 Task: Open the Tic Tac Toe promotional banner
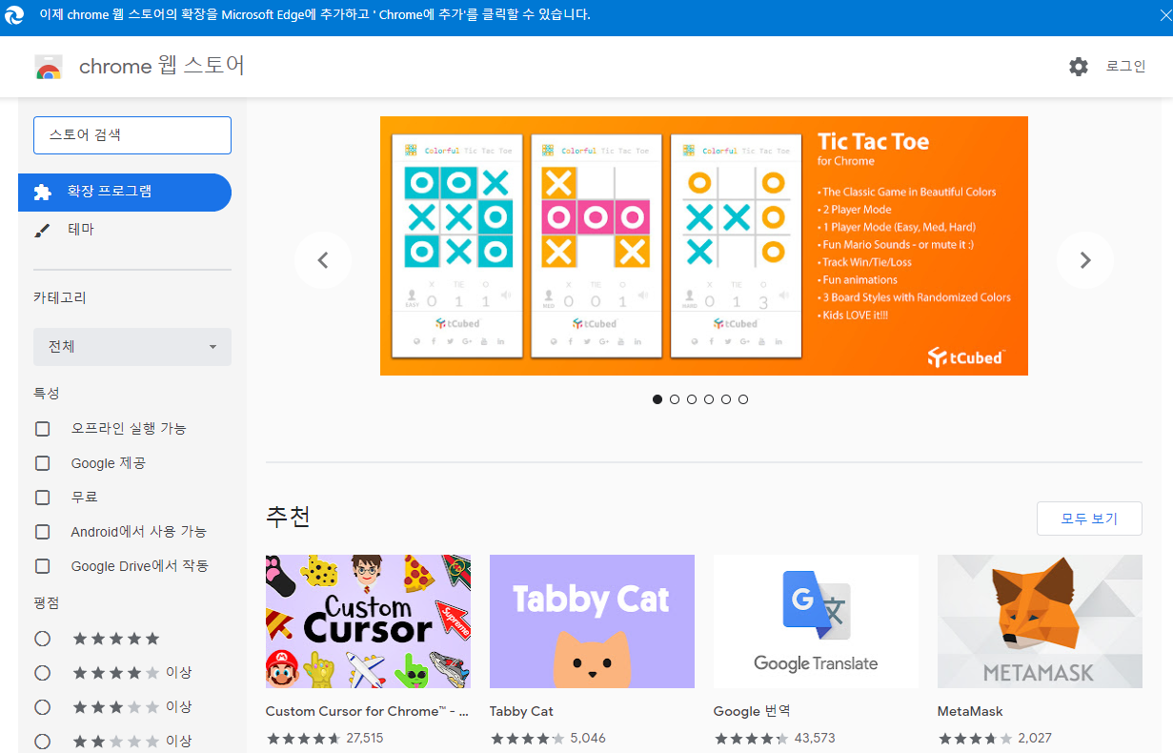click(703, 246)
